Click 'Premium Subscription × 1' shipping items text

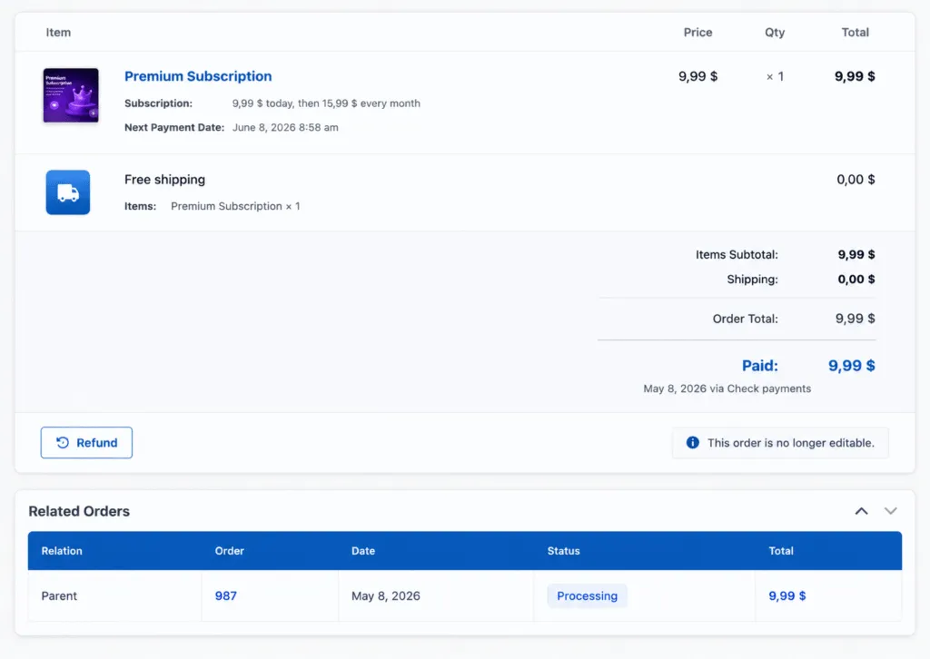(x=235, y=206)
